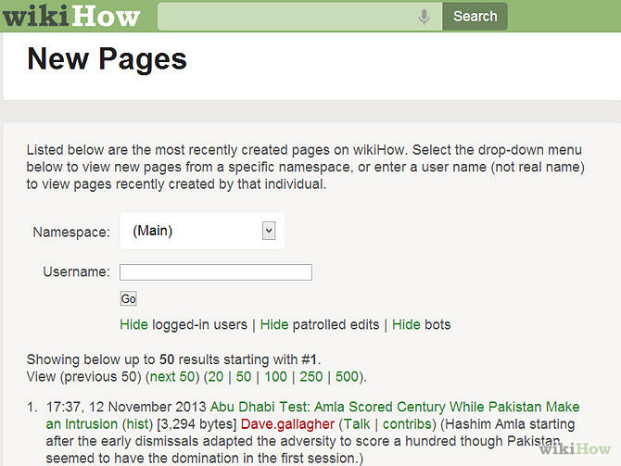
Task: Open Dave.gallagher user page
Action: click(x=287, y=424)
